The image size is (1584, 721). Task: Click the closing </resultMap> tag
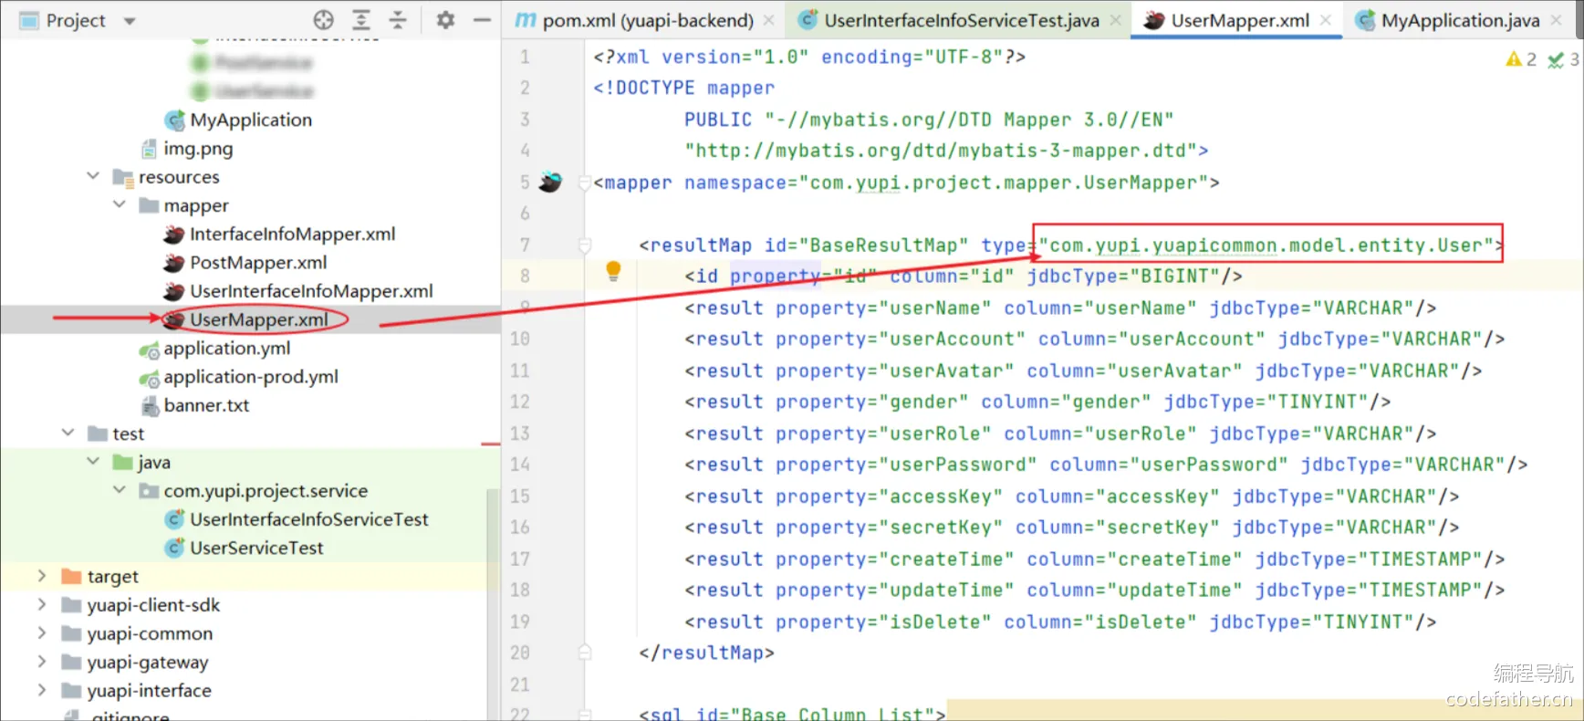point(707,653)
